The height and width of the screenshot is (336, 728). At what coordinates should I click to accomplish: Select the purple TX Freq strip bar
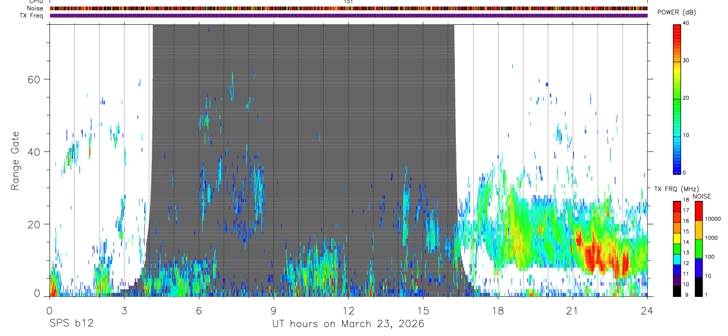(x=349, y=15)
